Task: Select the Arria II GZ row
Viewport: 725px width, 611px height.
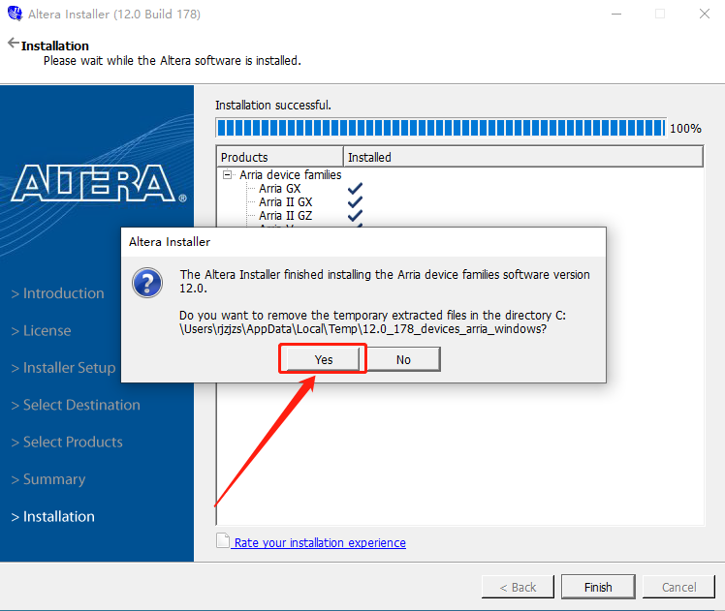Action: pos(285,216)
